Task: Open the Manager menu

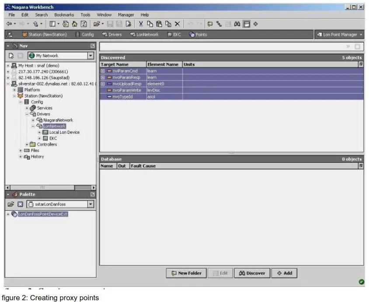Action: [x=125, y=14]
